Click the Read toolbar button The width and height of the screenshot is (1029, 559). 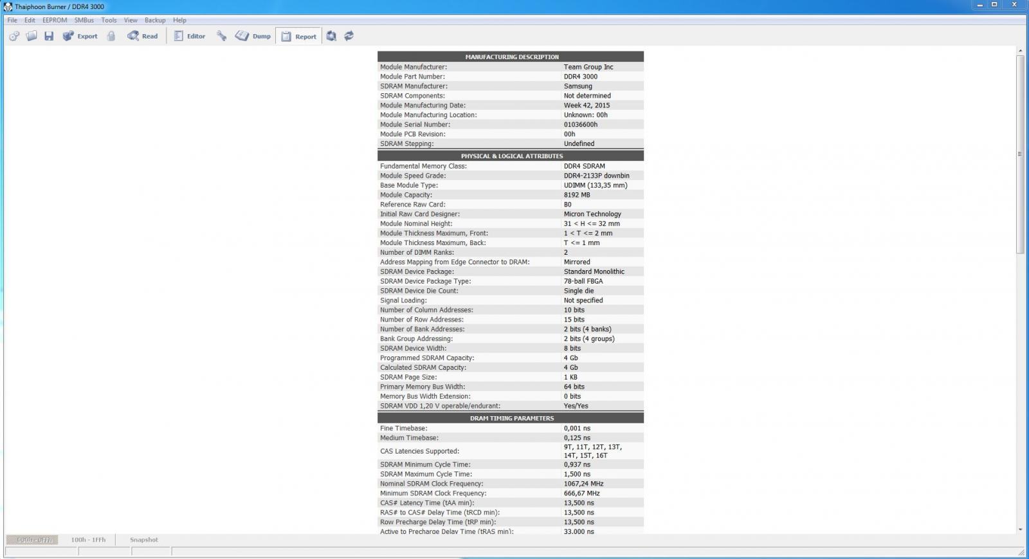(142, 36)
